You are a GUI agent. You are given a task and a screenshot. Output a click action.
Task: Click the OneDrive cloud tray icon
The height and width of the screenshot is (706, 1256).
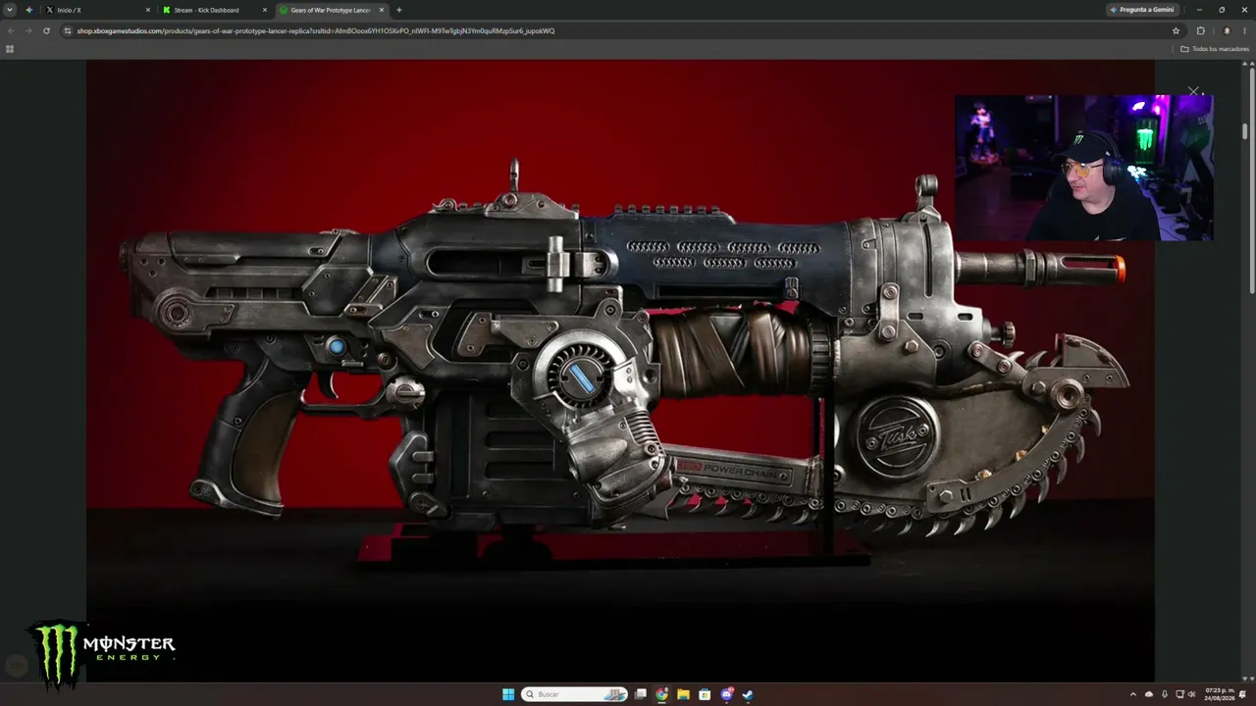(x=1149, y=694)
